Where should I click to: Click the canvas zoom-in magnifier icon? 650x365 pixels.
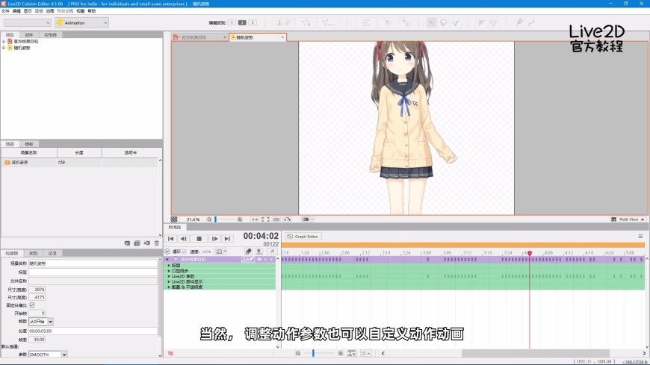tap(240, 219)
